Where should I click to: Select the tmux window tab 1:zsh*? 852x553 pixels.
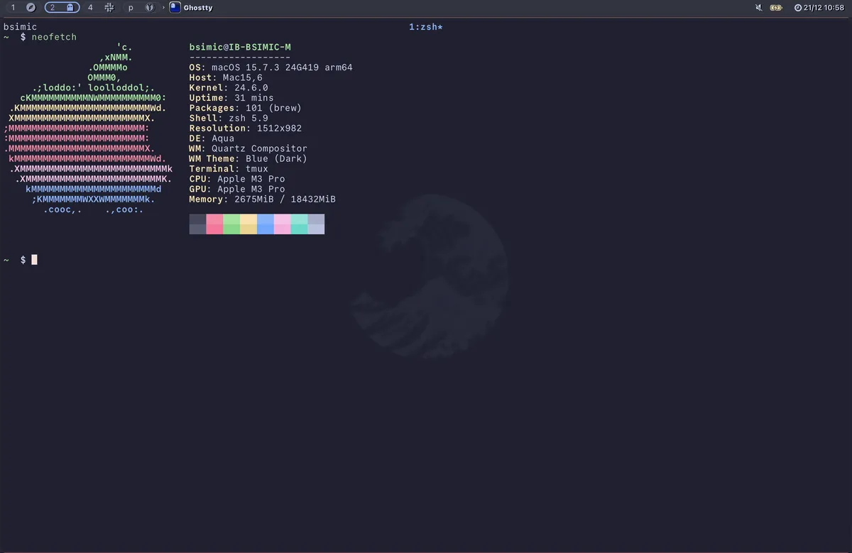426,27
